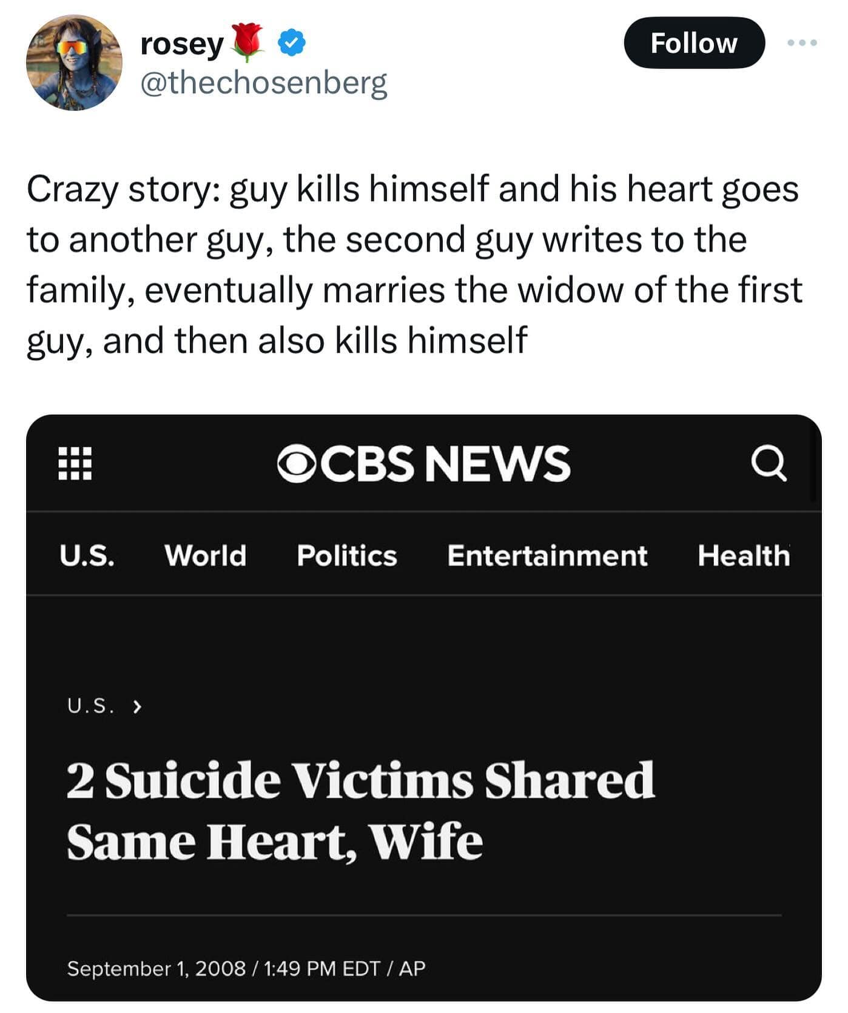Select the U.S. navigation tab
The image size is (848, 1013).
[87, 555]
